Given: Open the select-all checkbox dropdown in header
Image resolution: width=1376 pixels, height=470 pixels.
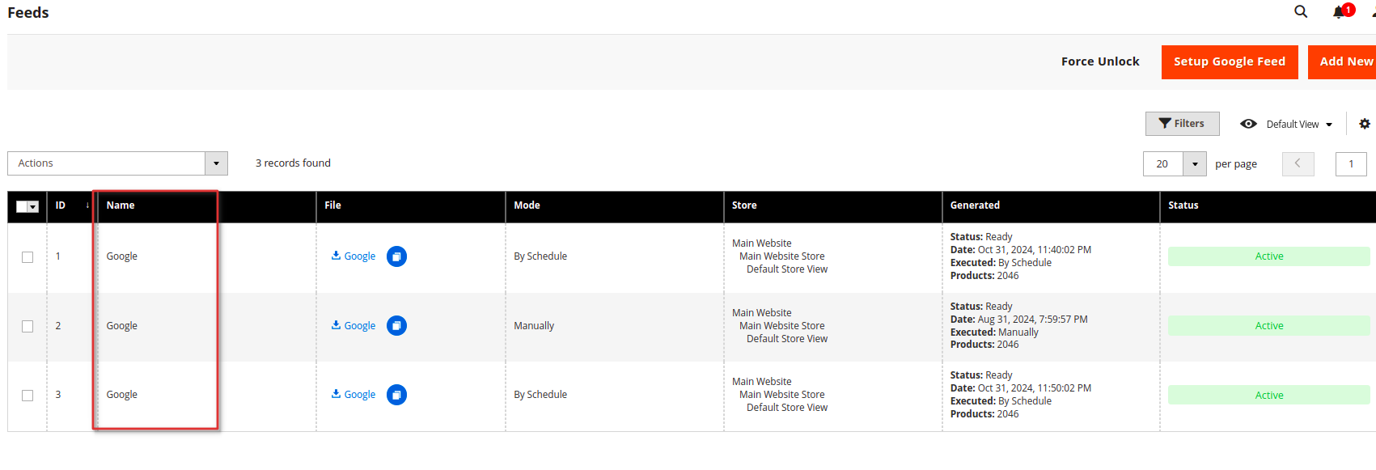Looking at the screenshot, I should tap(33, 207).
